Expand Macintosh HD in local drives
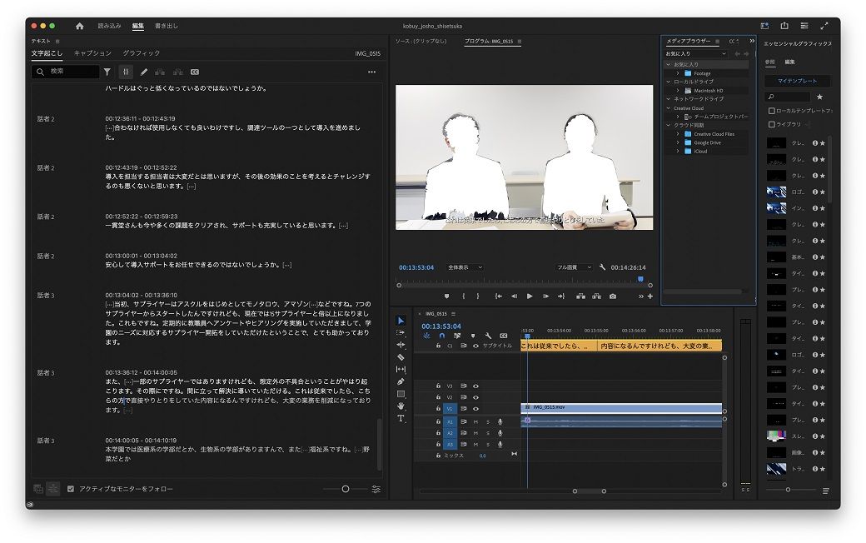The height and width of the screenshot is (543, 866). 678,90
